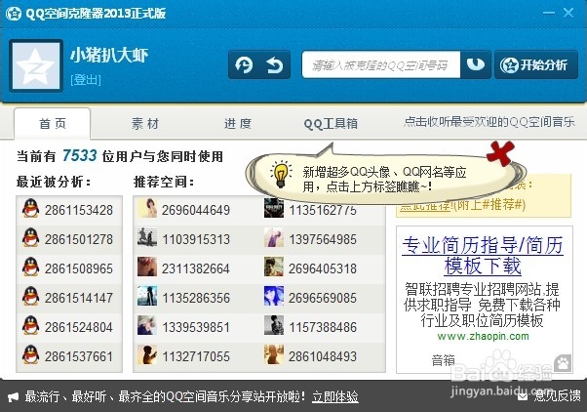Click avatar thumbnail of 1103915313

[x=147, y=237]
